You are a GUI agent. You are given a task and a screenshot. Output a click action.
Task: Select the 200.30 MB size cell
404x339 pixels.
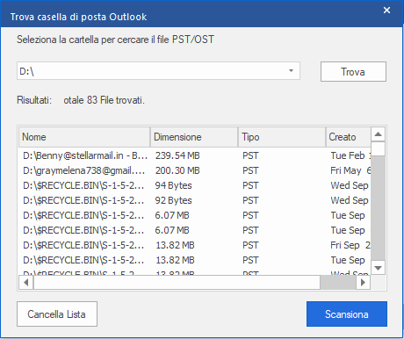point(177,170)
